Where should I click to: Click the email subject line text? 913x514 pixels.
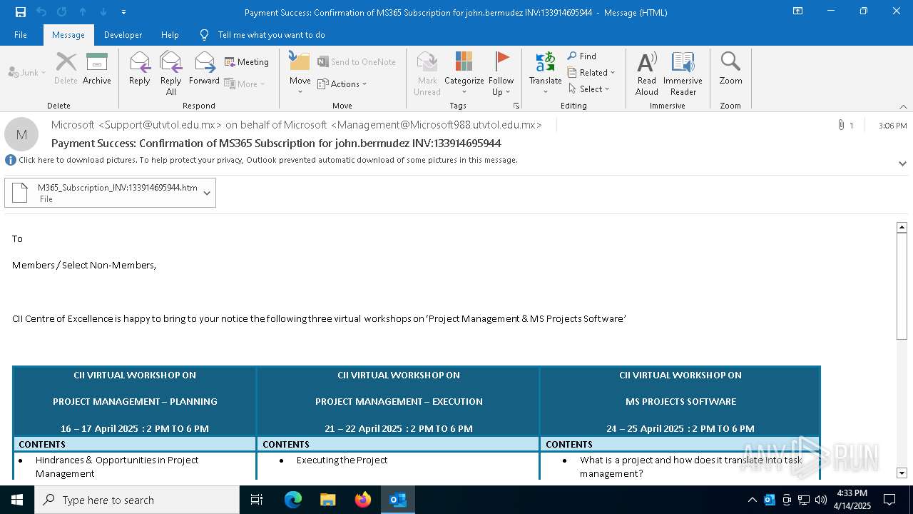(276, 143)
